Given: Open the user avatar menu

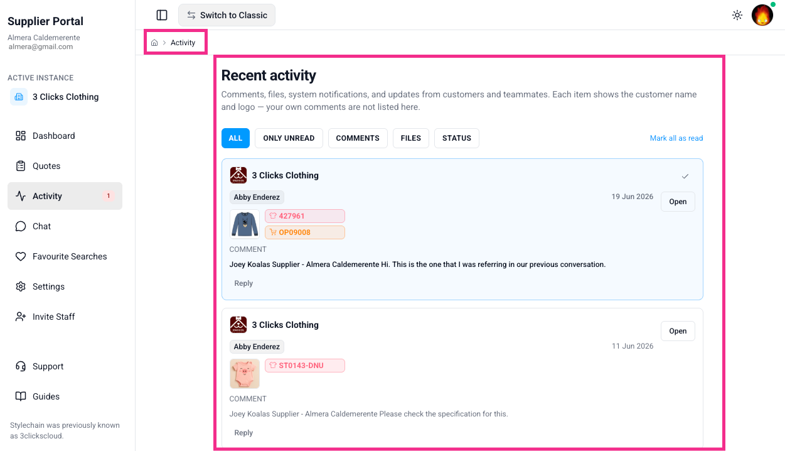Looking at the screenshot, I should tap(762, 15).
